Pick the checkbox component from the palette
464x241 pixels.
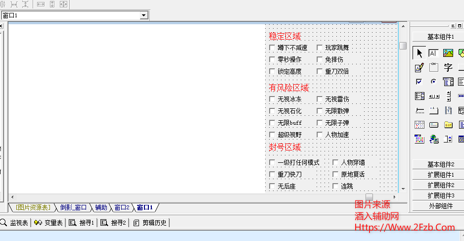tap(419, 82)
